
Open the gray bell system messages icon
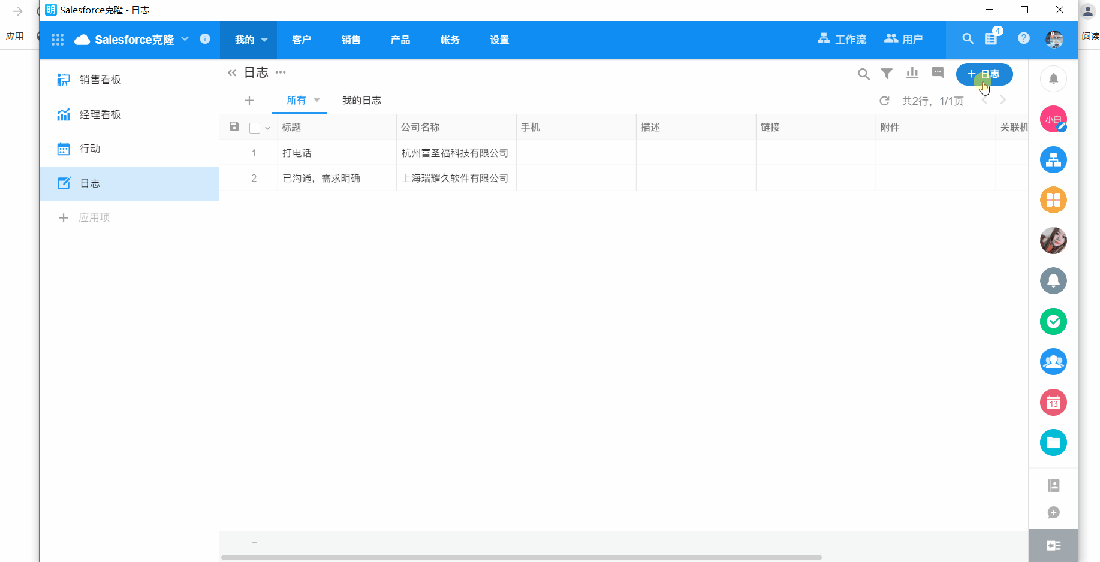(1053, 281)
